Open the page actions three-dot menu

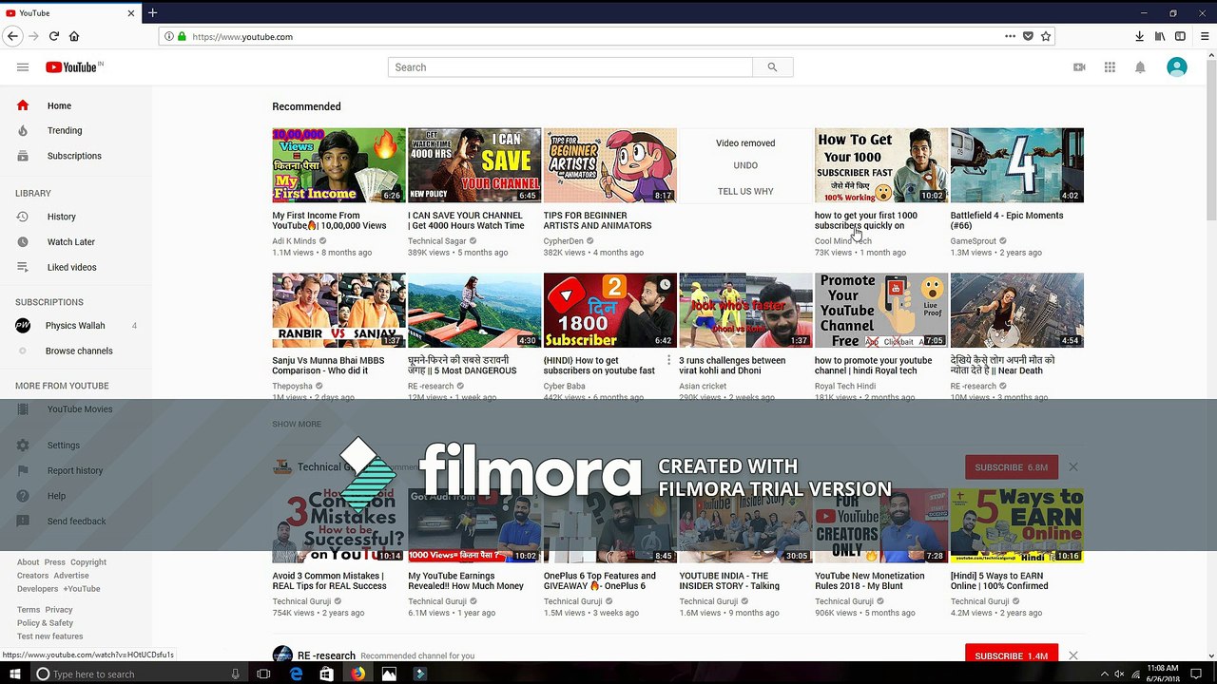tap(1010, 36)
